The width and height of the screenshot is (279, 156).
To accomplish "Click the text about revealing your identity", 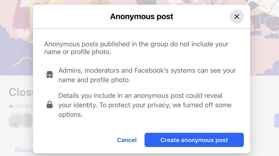I will point(145,105).
